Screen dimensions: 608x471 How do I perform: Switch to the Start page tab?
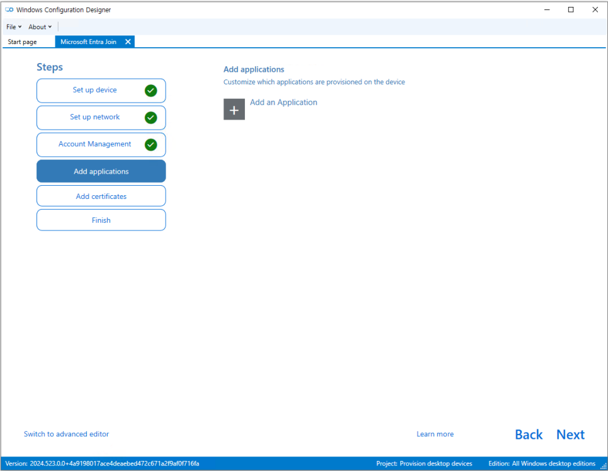click(x=23, y=42)
